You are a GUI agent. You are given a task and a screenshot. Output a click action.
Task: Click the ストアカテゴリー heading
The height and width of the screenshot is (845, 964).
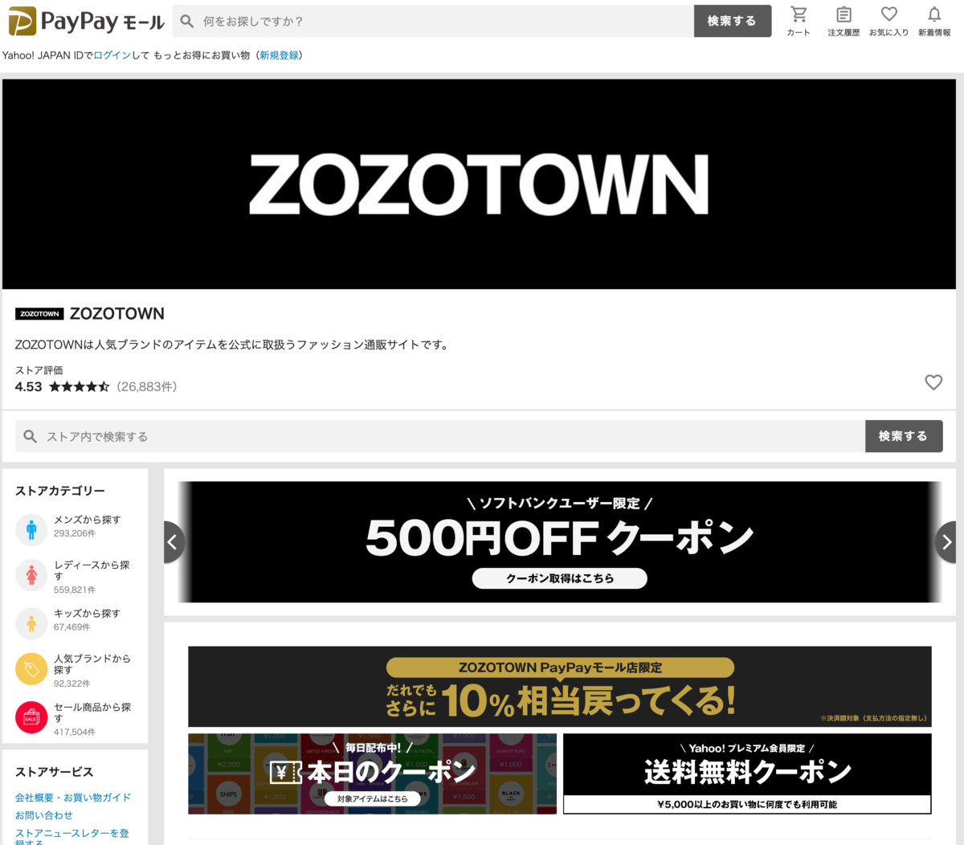point(60,491)
